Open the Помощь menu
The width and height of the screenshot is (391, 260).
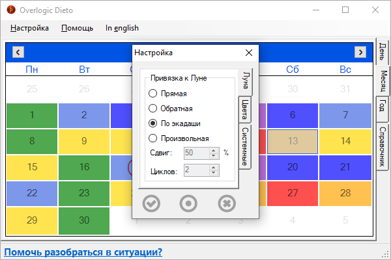coord(78,28)
